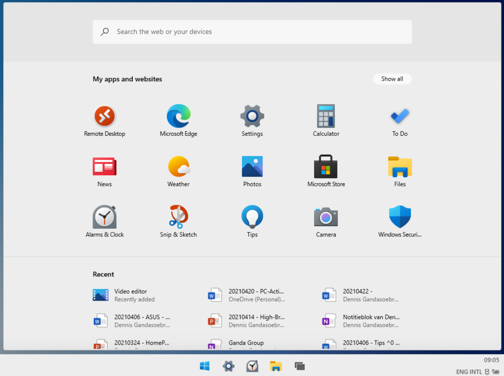
Task: Open recent presentation 20210414 - High-Br...
Action: click(246, 321)
